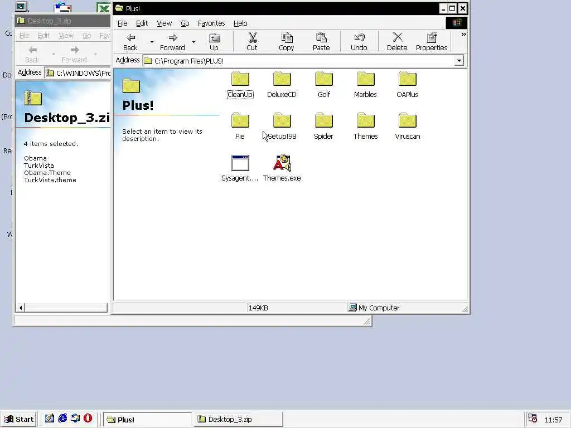The height and width of the screenshot is (428, 571).
Task: Click the Task Scheduler tray icon
Action: pos(533,419)
